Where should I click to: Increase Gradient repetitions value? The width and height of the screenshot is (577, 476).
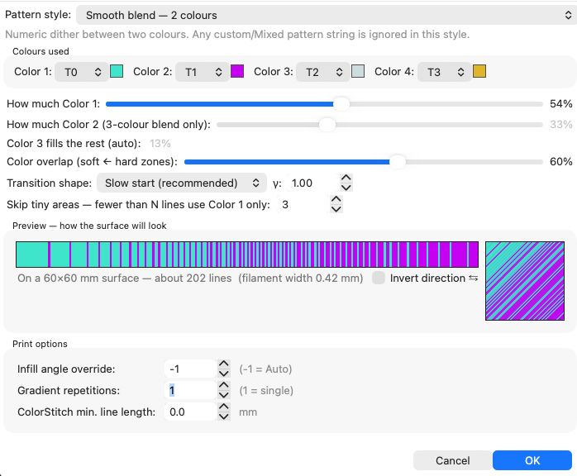224,385
